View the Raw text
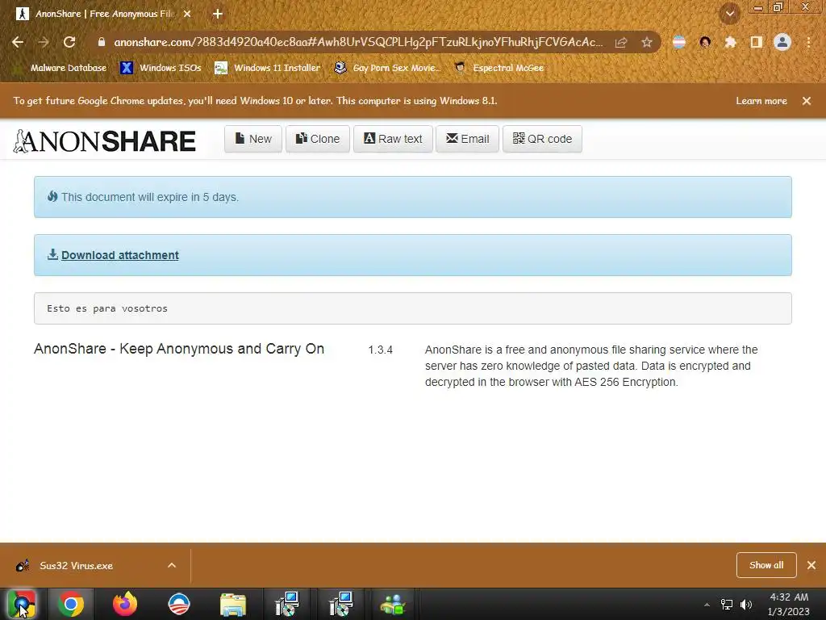Image resolution: width=826 pixels, height=620 pixels. click(393, 139)
